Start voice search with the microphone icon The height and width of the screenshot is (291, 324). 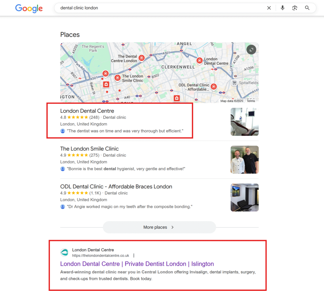click(283, 8)
